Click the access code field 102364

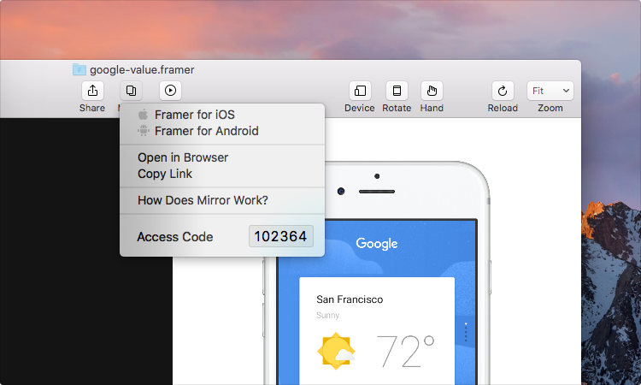[x=281, y=236]
